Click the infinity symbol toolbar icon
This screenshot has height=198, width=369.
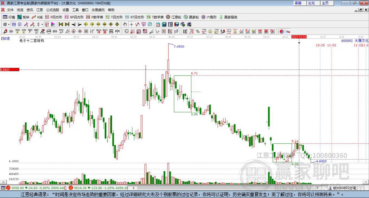pyautogui.click(x=288, y=31)
